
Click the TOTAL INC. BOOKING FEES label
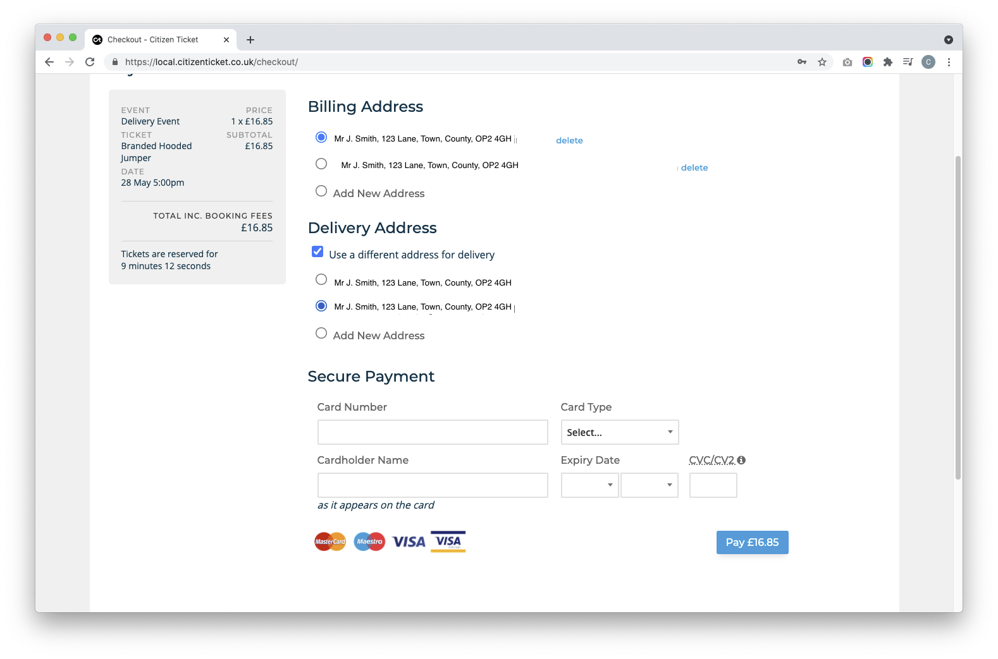(213, 215)
